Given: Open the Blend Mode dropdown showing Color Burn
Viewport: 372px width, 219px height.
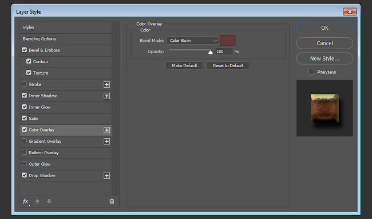Looking at the screenshot, I should pyautogui.click(x=192, y=40).
